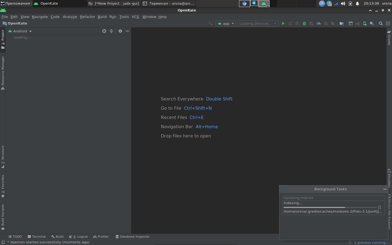The image size is (392, 245).
Task: Click the Stop square icon in toolbar
Action: click(333, 24)
